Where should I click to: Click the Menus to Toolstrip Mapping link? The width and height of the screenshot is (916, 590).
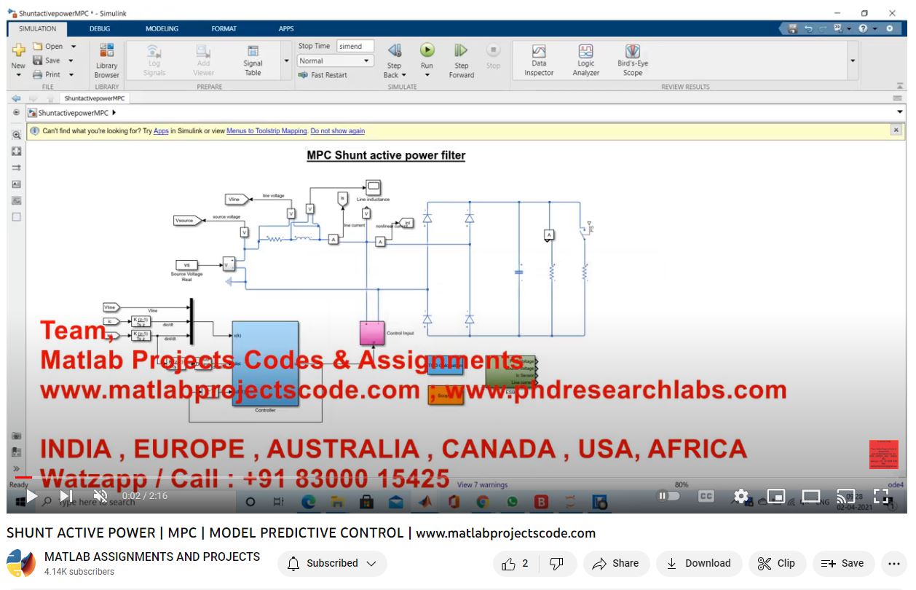pos(266,131)
